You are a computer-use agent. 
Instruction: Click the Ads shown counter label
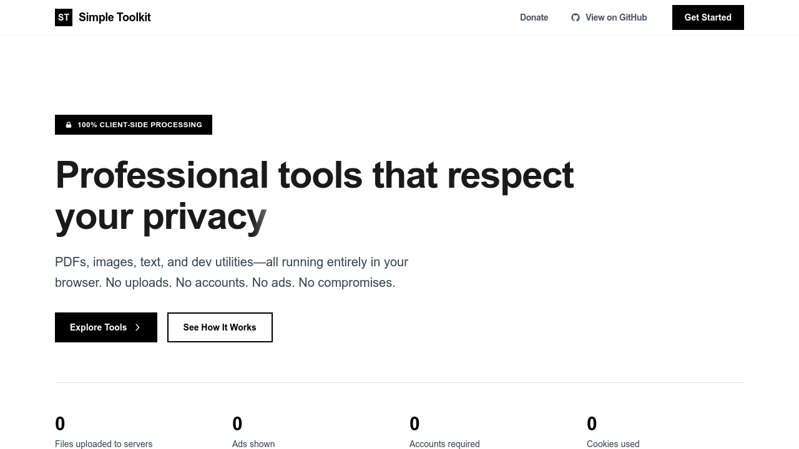(253, 444)
